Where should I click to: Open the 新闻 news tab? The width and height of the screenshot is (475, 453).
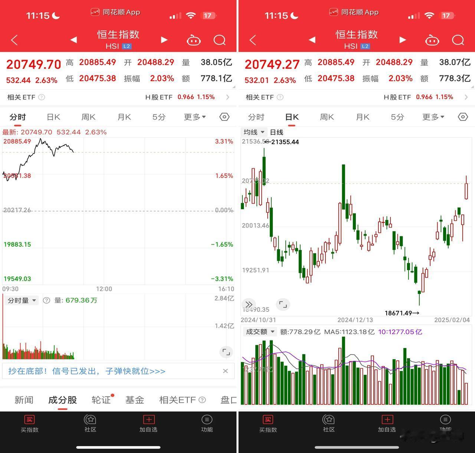coord(24,400)
